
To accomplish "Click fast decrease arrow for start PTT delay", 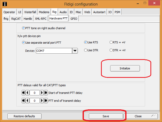I will (23, 93).
